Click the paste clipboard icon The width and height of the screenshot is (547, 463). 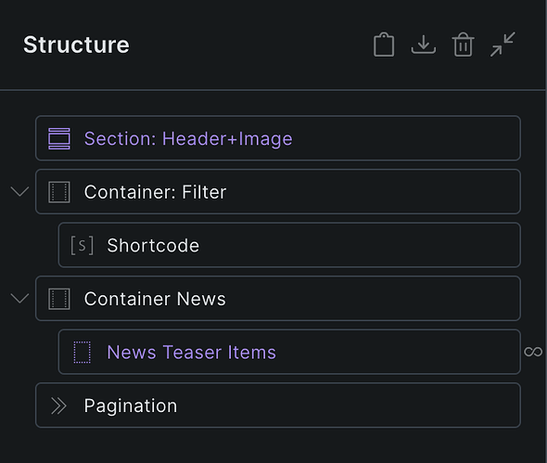(x=384, y=45)
